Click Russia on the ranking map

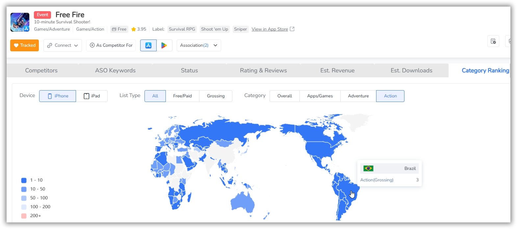click(227, 130)
